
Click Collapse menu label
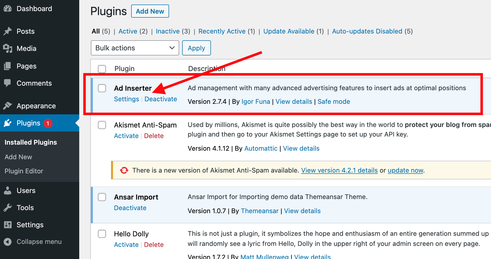[x=39, y=242]
